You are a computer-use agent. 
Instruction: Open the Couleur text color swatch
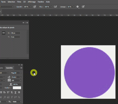[x=17, y=88]
